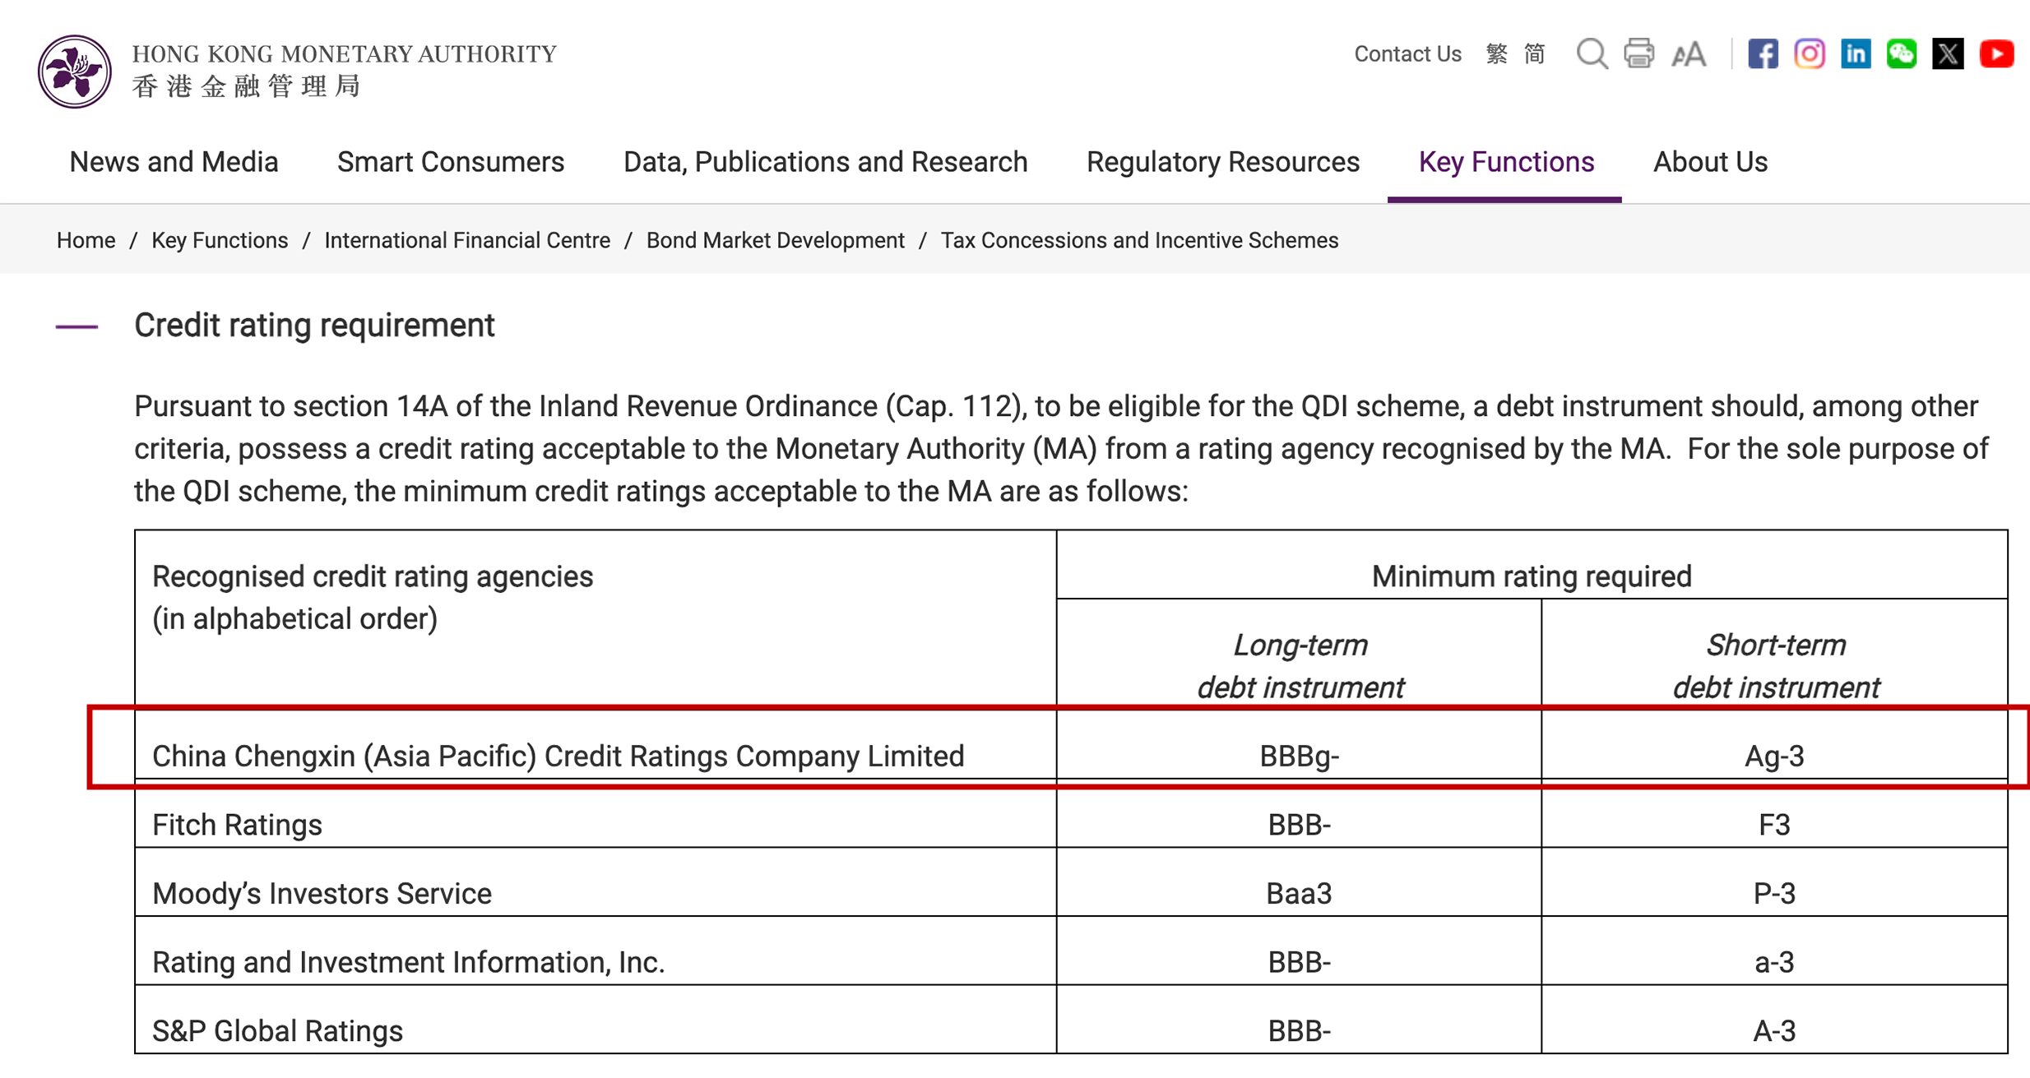Click the printer icon
Image resolution: width=2030 pixels, height=1078 pixels.
(x=1638, y=54)
